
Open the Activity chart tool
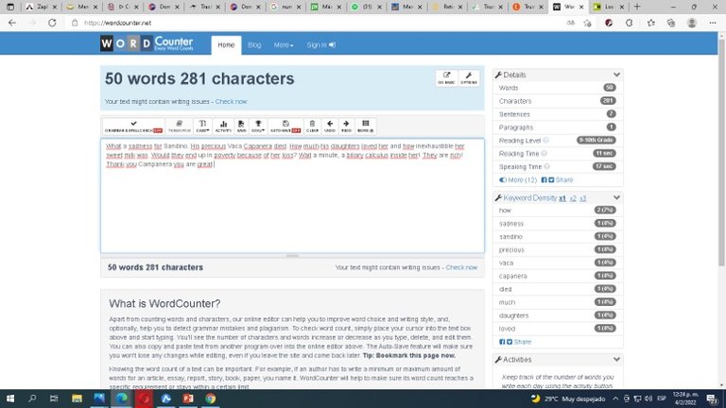point(223,127)
